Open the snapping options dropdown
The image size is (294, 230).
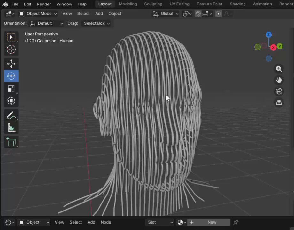click(207, 14)
